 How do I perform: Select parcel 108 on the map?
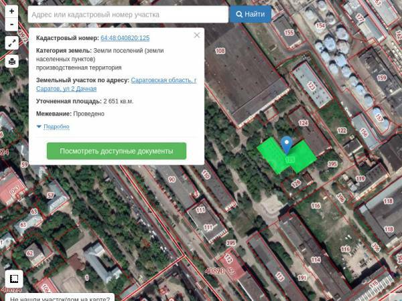(220, 51)
